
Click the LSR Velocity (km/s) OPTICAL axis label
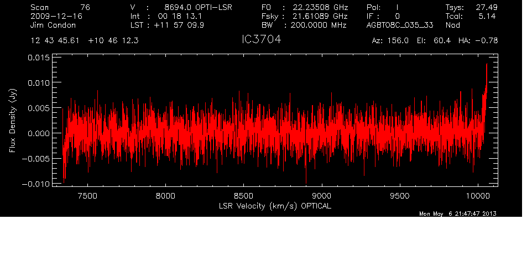pyautogui.click(x=275, y=206)
